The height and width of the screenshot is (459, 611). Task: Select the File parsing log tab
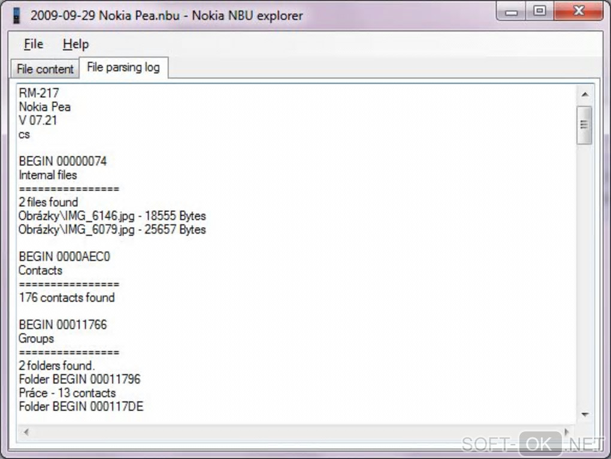point(123,67)
